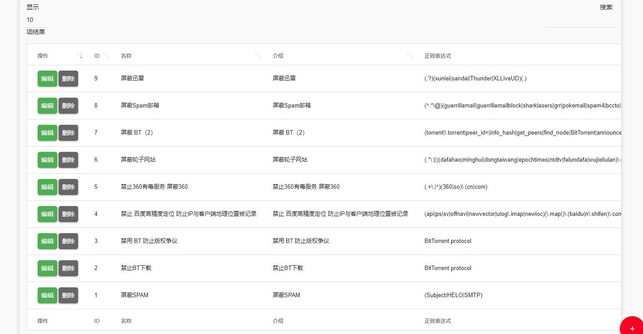This screenshot has height=334, width=643.
Task: Sort table by ID column arrows
Action: [x=106, y=56]
